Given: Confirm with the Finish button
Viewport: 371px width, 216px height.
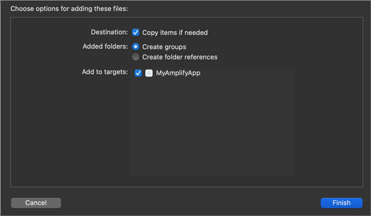Looking at the screenshot, I should [x=341, y=203].
